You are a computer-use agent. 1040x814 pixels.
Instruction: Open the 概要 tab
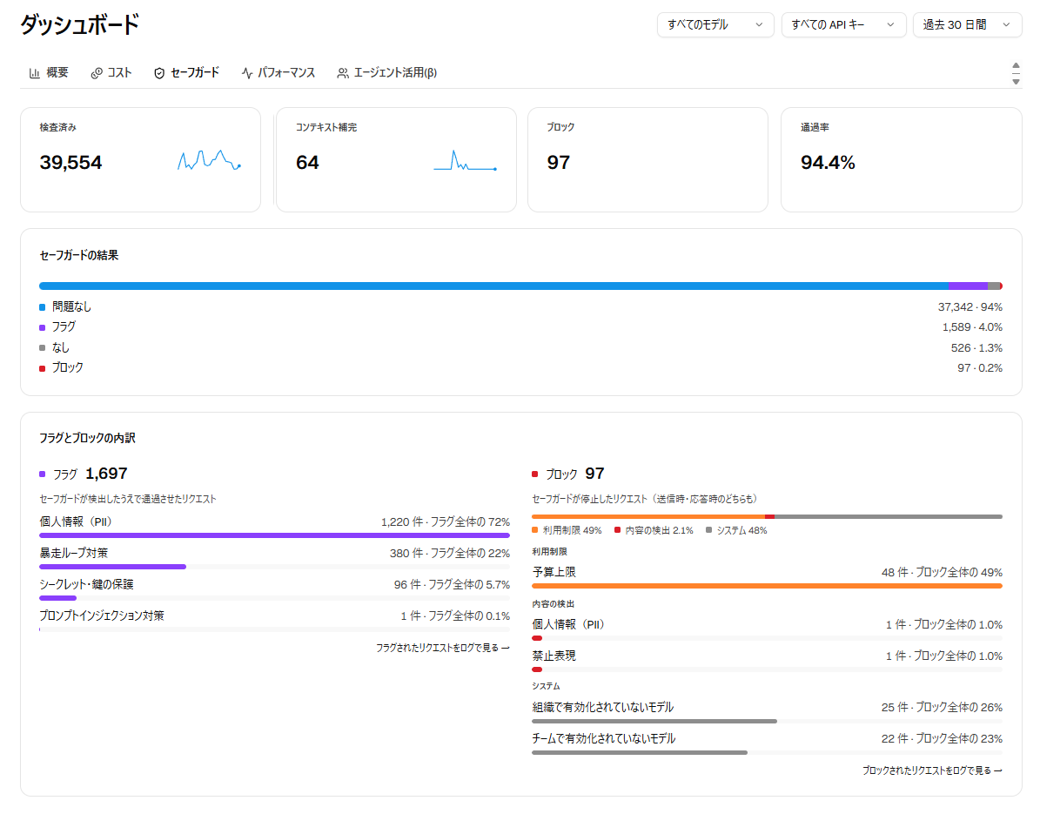pos(49,73)
